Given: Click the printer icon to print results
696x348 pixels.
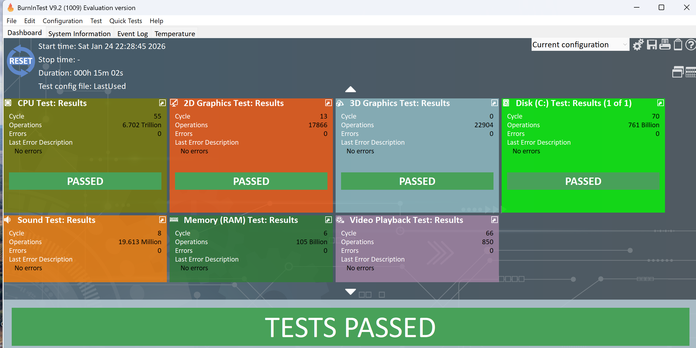Looking at the screenshot, I should click(665, 45).
